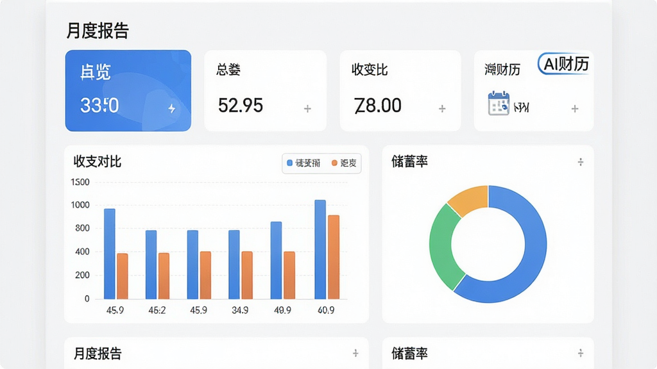Open the calendar icon in the top-right card
Image resolution: width=657 pixels, height=369 pixels.
[499, 103]
